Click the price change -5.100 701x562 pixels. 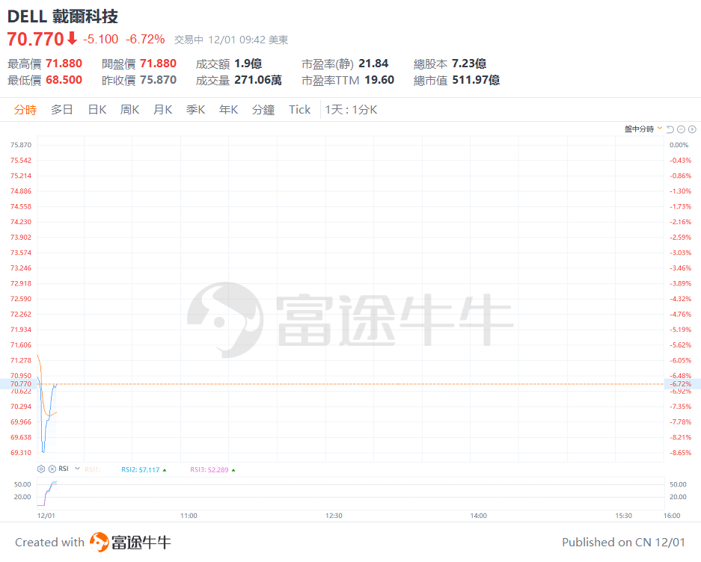(100, 40)
